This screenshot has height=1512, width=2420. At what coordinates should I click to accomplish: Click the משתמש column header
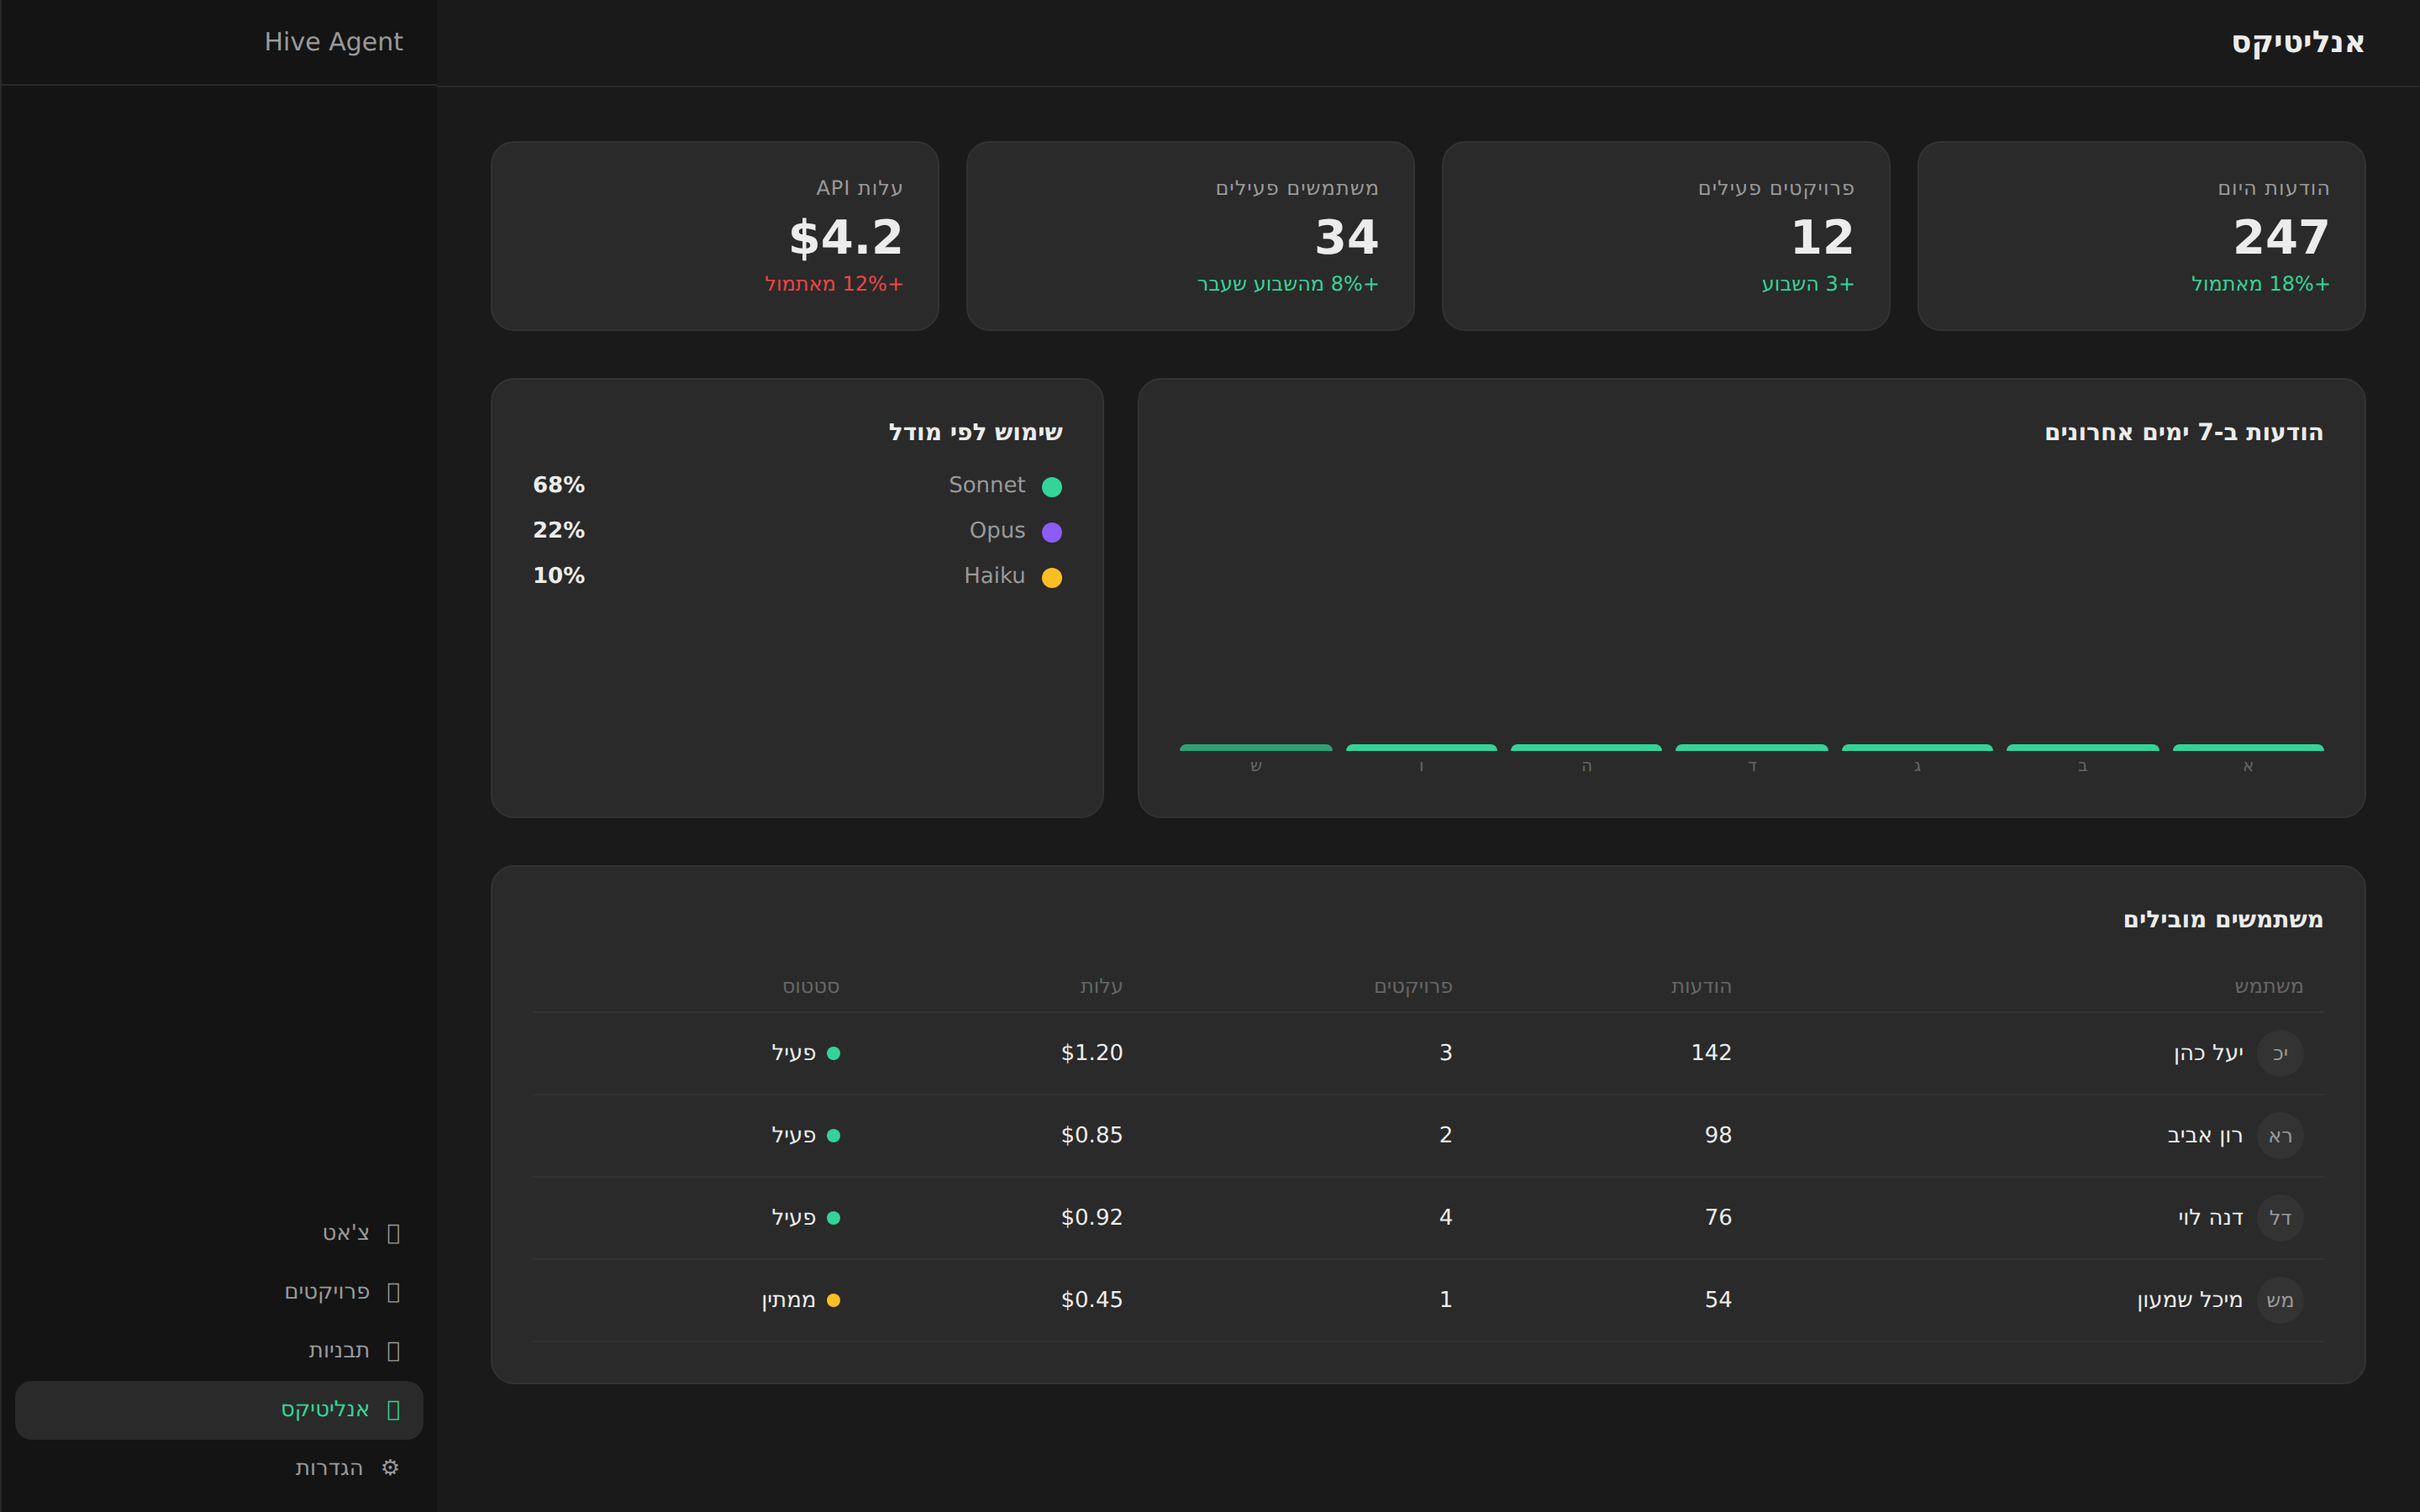click(x=2268, y=987)
